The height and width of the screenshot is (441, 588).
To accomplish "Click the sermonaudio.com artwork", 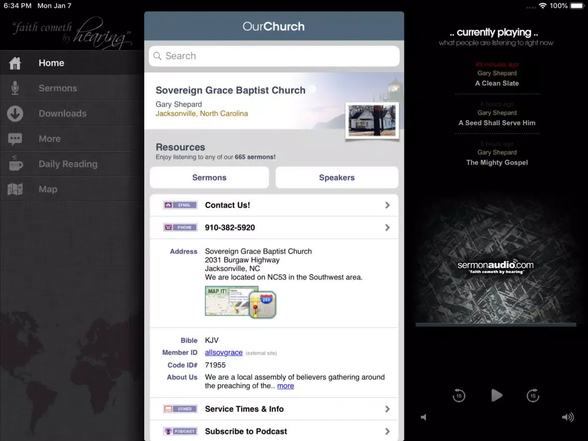I will [496, 259].
